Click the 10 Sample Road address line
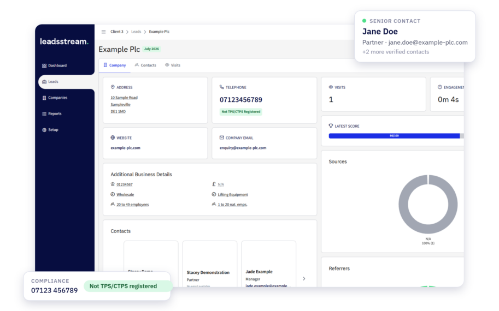This screenshot has height=311, width=499. click(x=124, y=98)
